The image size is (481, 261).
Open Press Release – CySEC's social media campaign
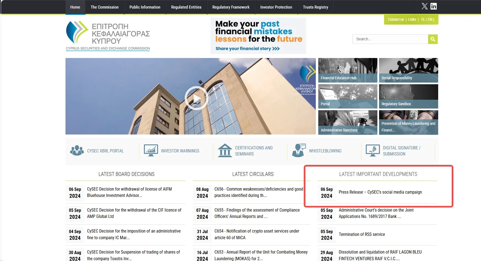(380, 192)
